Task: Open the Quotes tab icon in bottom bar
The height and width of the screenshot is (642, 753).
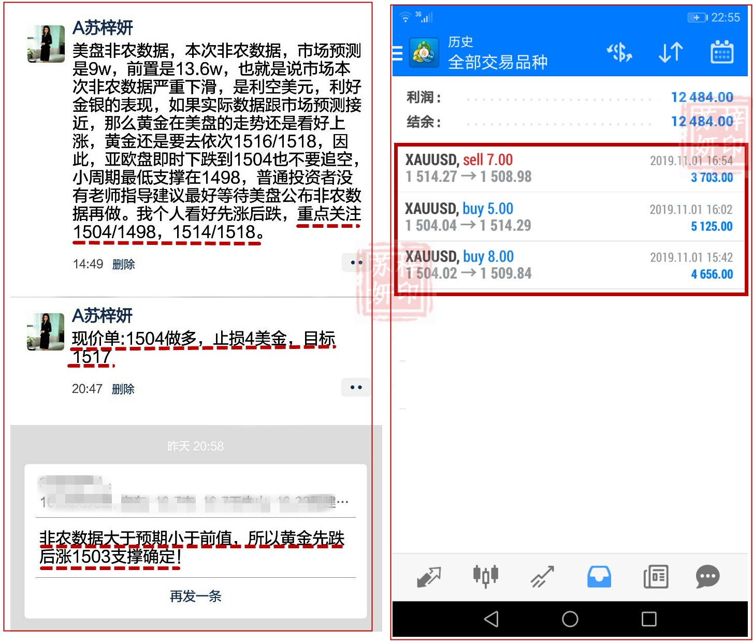Action: (429, 577)
